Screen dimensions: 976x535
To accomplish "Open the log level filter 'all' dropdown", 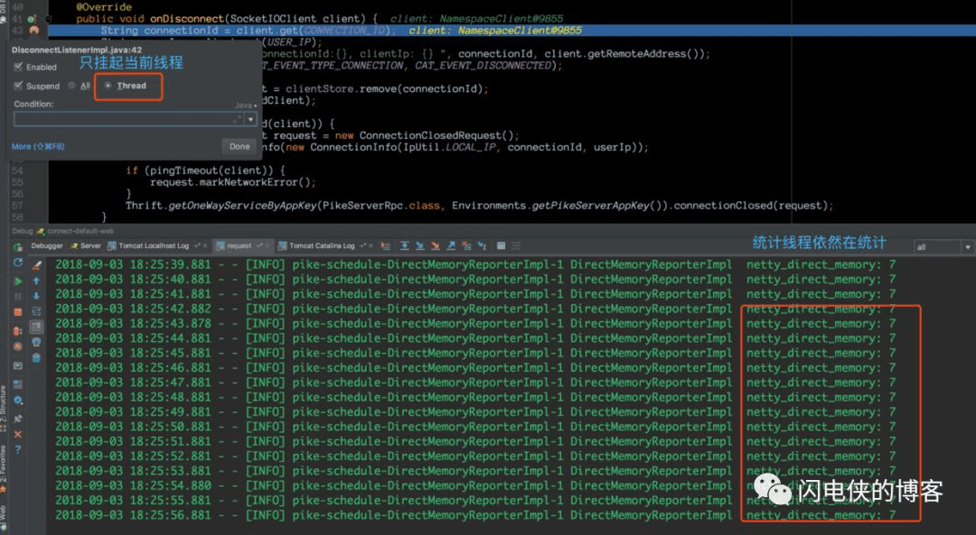I will point(943,246).
